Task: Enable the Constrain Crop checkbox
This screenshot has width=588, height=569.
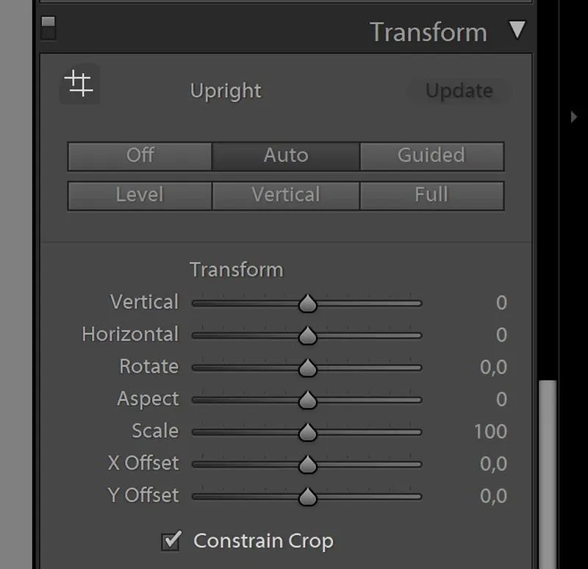Action: tap(171, 541)
